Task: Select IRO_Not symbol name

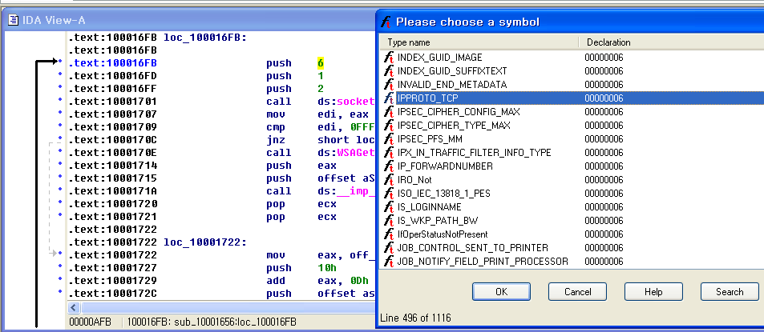Action: (x=414, y=180)
